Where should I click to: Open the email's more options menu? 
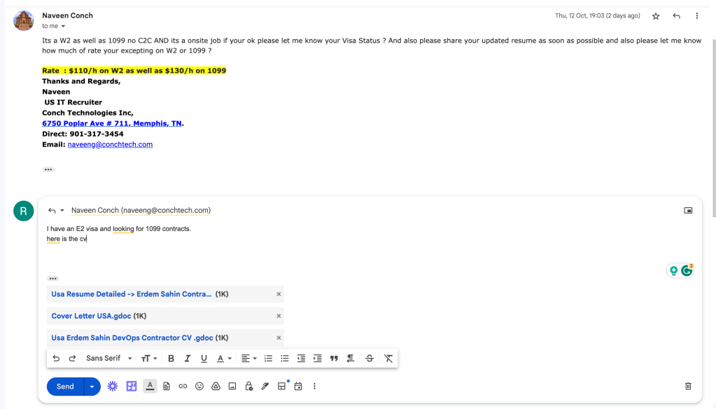point(697,16)
